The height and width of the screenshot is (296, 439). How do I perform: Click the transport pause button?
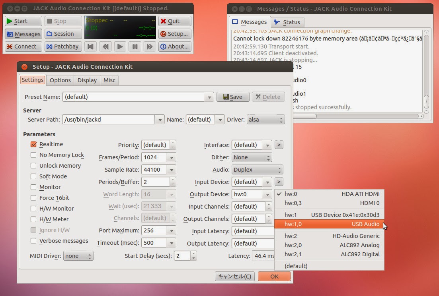pyautogui.click(x=135, y=46)
